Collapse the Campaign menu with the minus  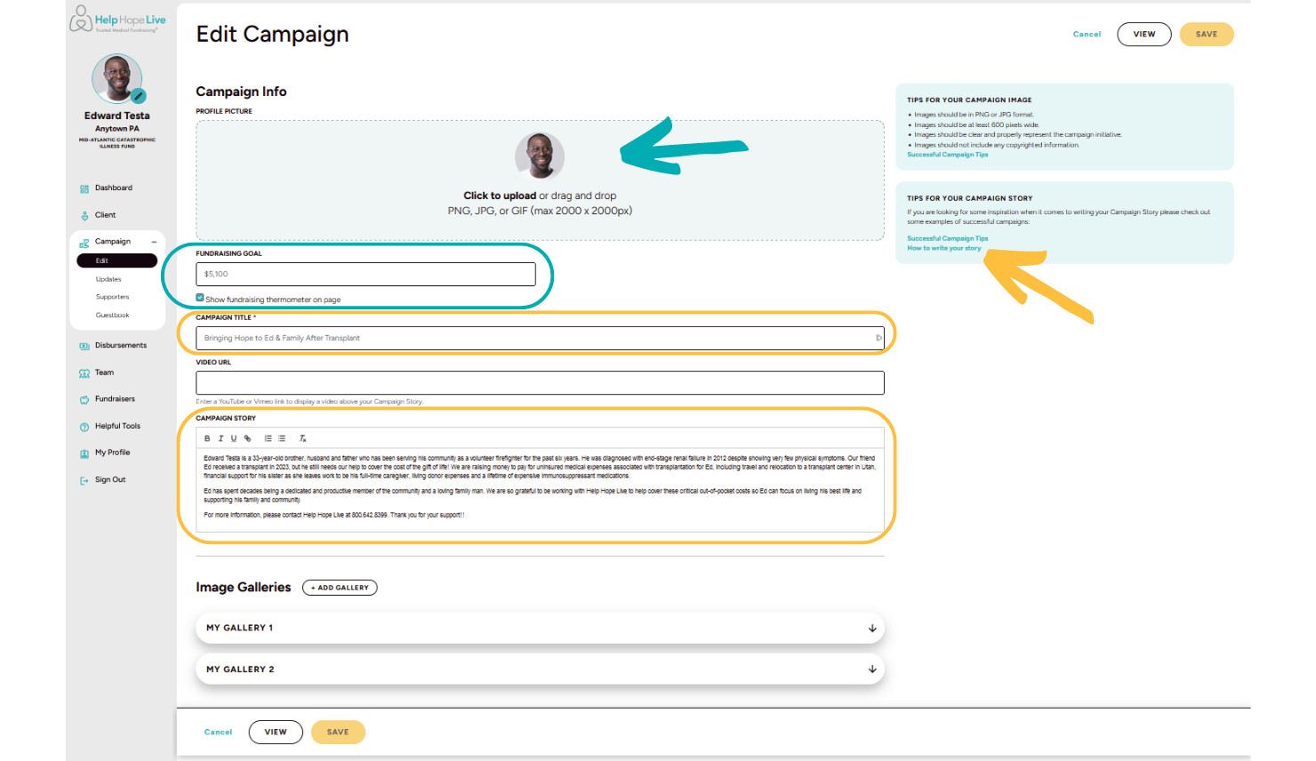[x=153, y=240]
